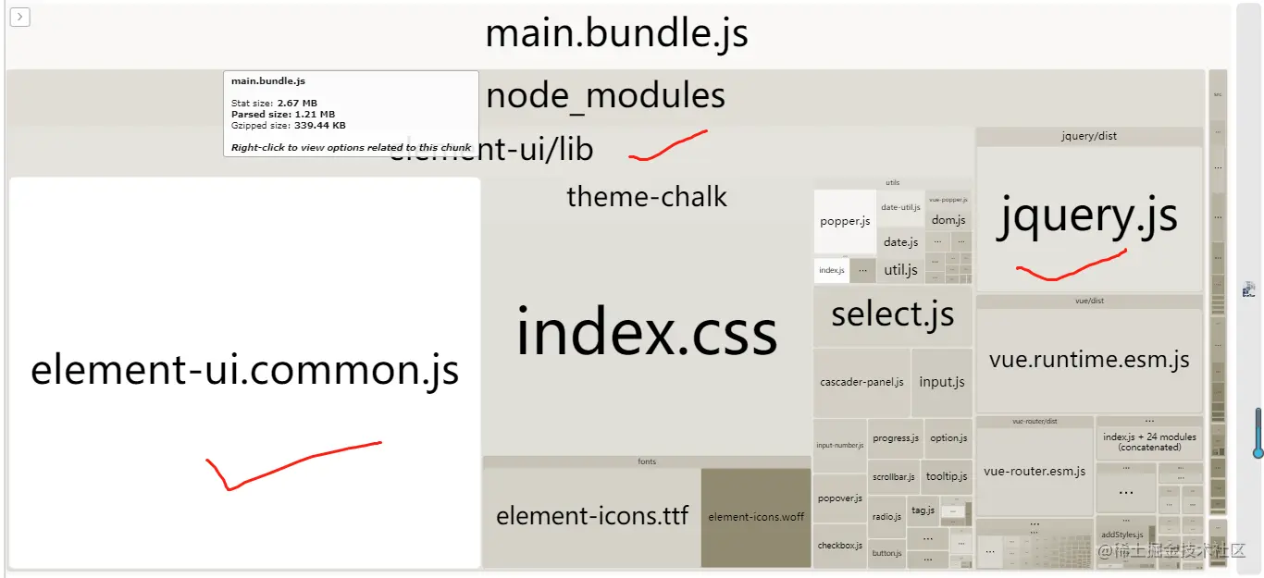Screen dimensions: 1264x578
Task: Click the option.js module
Action: pyautogui.click(x=948, y=438)
